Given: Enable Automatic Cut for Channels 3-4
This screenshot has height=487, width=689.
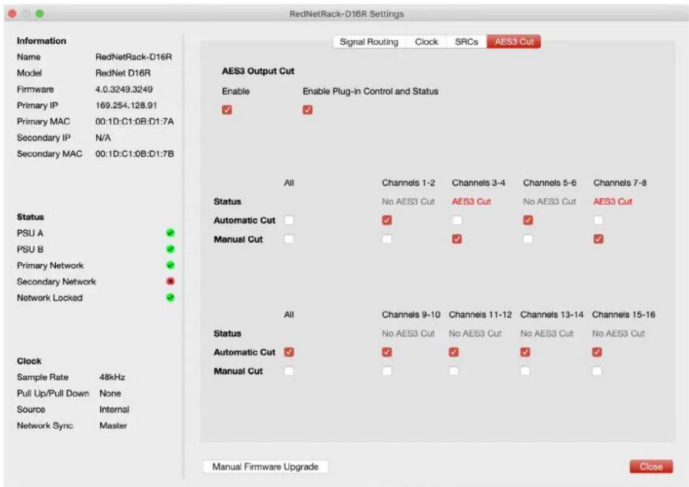Looking at the screenshot, I should pyautogui.click(x=457, y=220).
